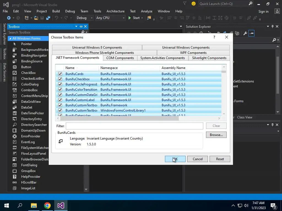Viewport: 282px width, 211px height.
Task: Open the Architecture menu
Action: point(115,11)
